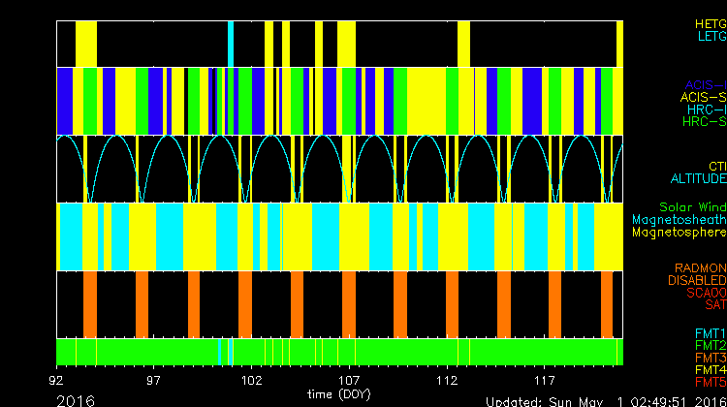Viewport: 727px width, 407px height.
Task: Click the cyan LETG bar in top row
Action: 231,44
